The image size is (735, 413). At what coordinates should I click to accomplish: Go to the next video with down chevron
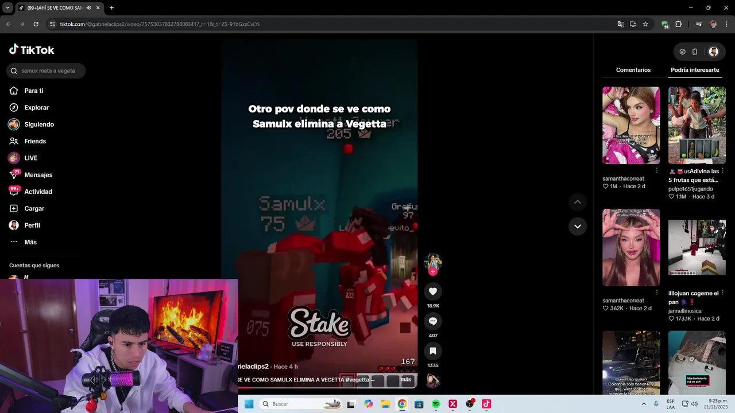click(x=578, y=227)
